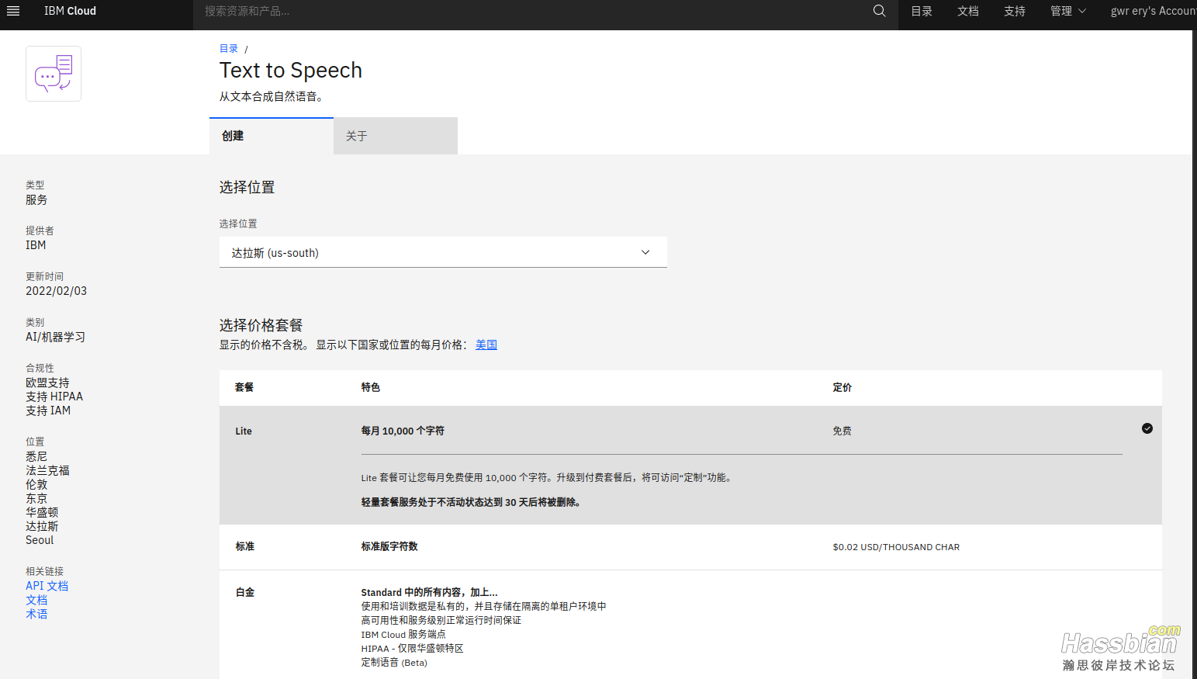Screen dimensions: 1197x679
Task: Open the 选择位置 location dropdown
Action: point(443,252)
